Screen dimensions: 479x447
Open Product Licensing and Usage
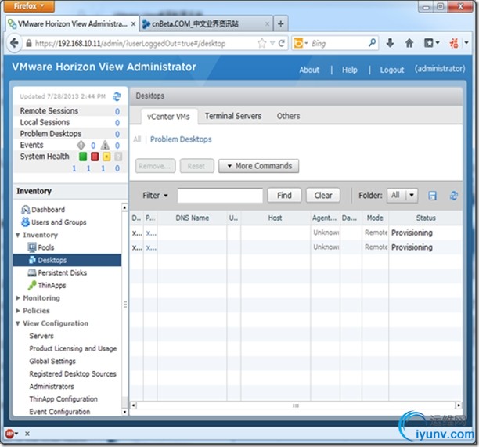pyautogui.click(x=73, y=348)
